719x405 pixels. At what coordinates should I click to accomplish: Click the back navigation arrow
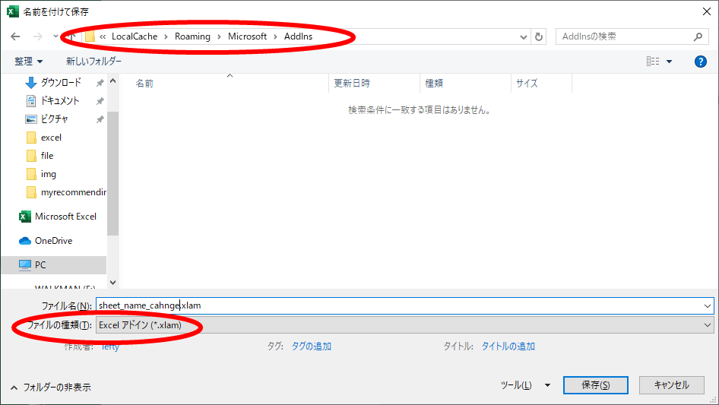(x=15, y=36)
